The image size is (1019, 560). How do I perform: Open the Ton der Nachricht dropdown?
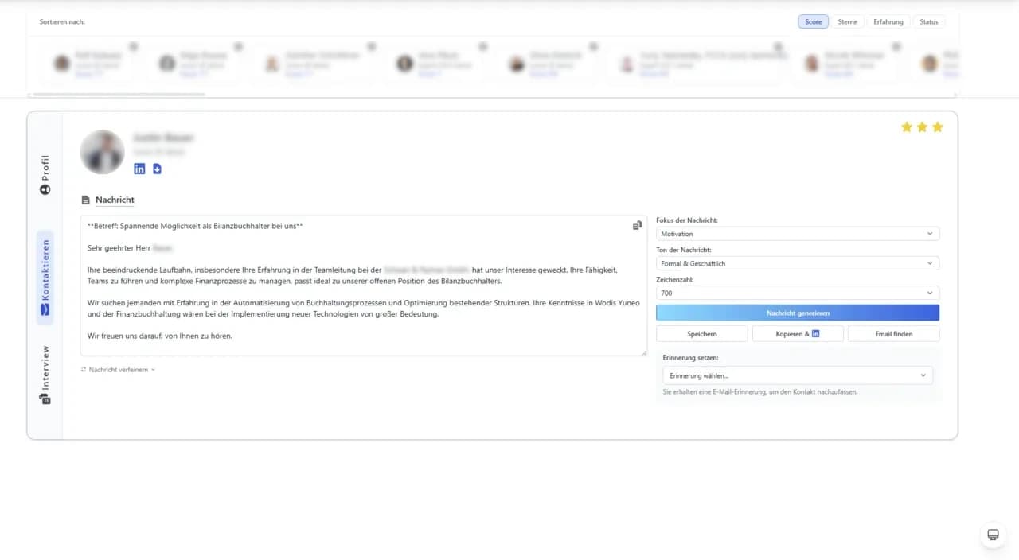tap(798, 263)
